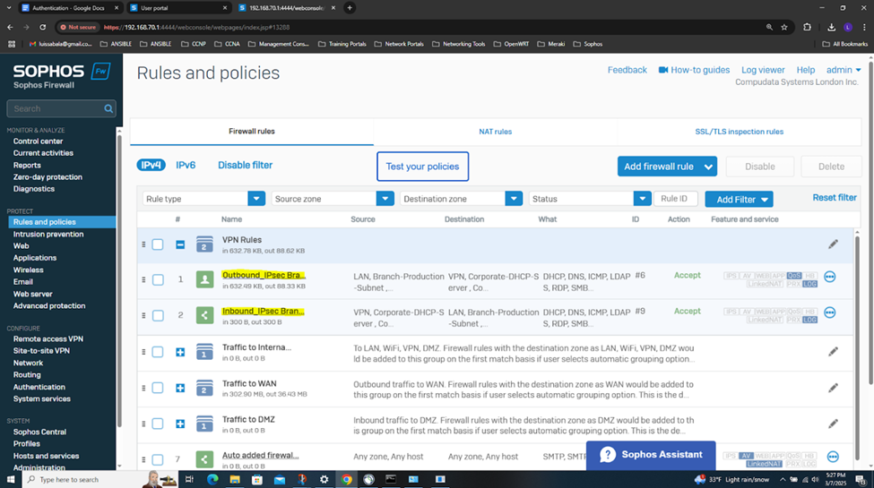Click the VPN Rules group folder icon
The image size is (874, 488).
(204, 244)
